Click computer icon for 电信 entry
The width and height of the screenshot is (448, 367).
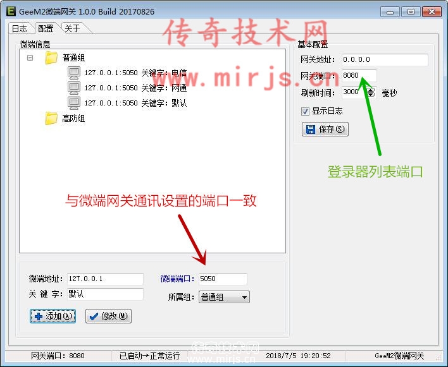tap(74, 73)
